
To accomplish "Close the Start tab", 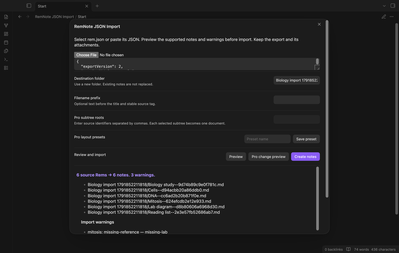I will tap(87, 6).
